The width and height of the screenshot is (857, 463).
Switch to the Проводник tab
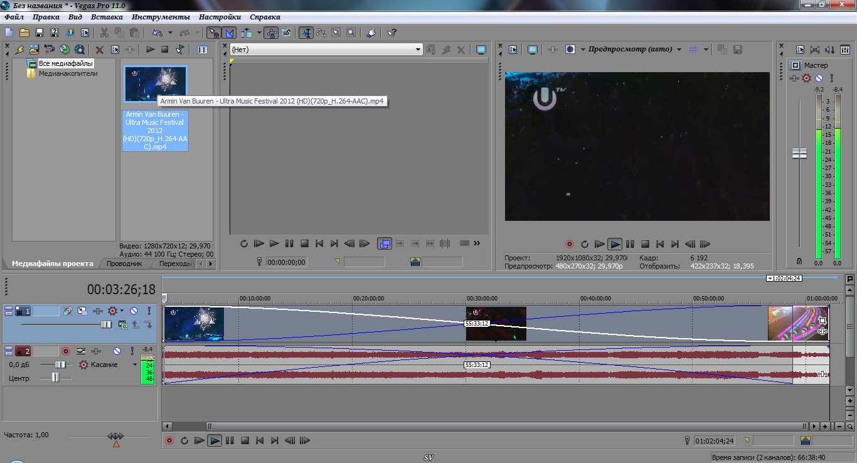pos(124,263)
